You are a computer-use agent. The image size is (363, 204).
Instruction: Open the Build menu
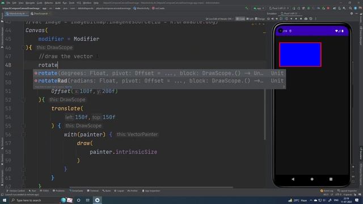click(x=58, y=3)
